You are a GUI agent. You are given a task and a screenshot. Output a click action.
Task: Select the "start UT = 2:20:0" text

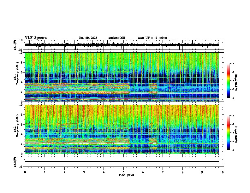pos(152,38)
